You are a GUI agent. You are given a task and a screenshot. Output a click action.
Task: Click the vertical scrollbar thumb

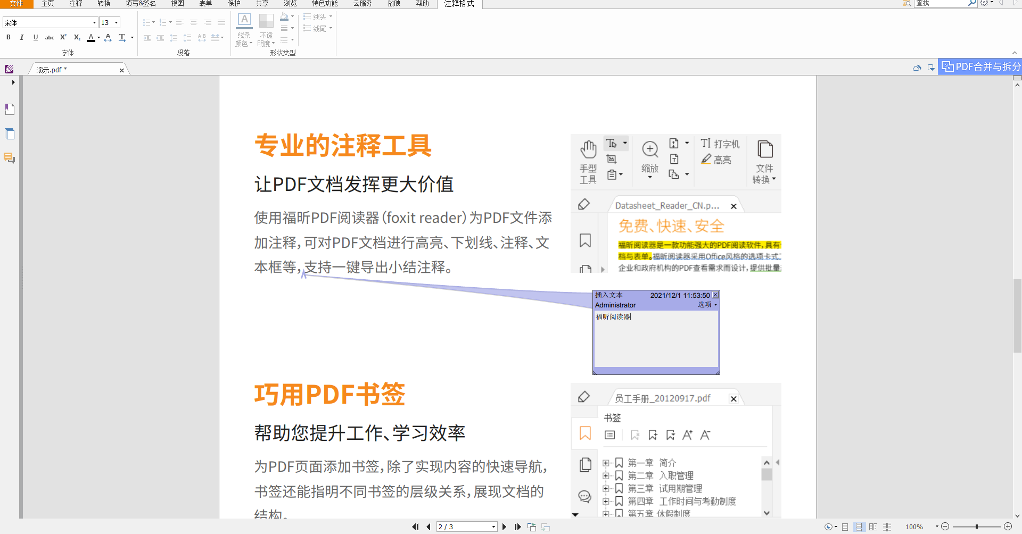tap(1017, 316)
